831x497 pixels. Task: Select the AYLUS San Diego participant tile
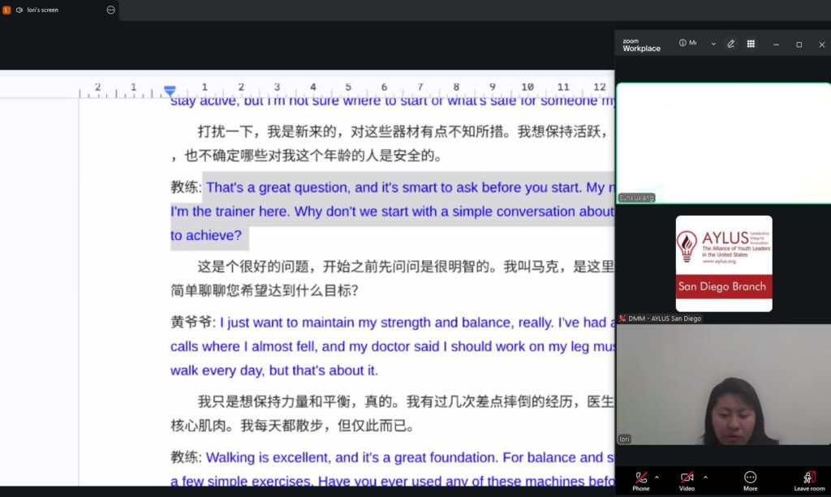(x=723, y=263)
